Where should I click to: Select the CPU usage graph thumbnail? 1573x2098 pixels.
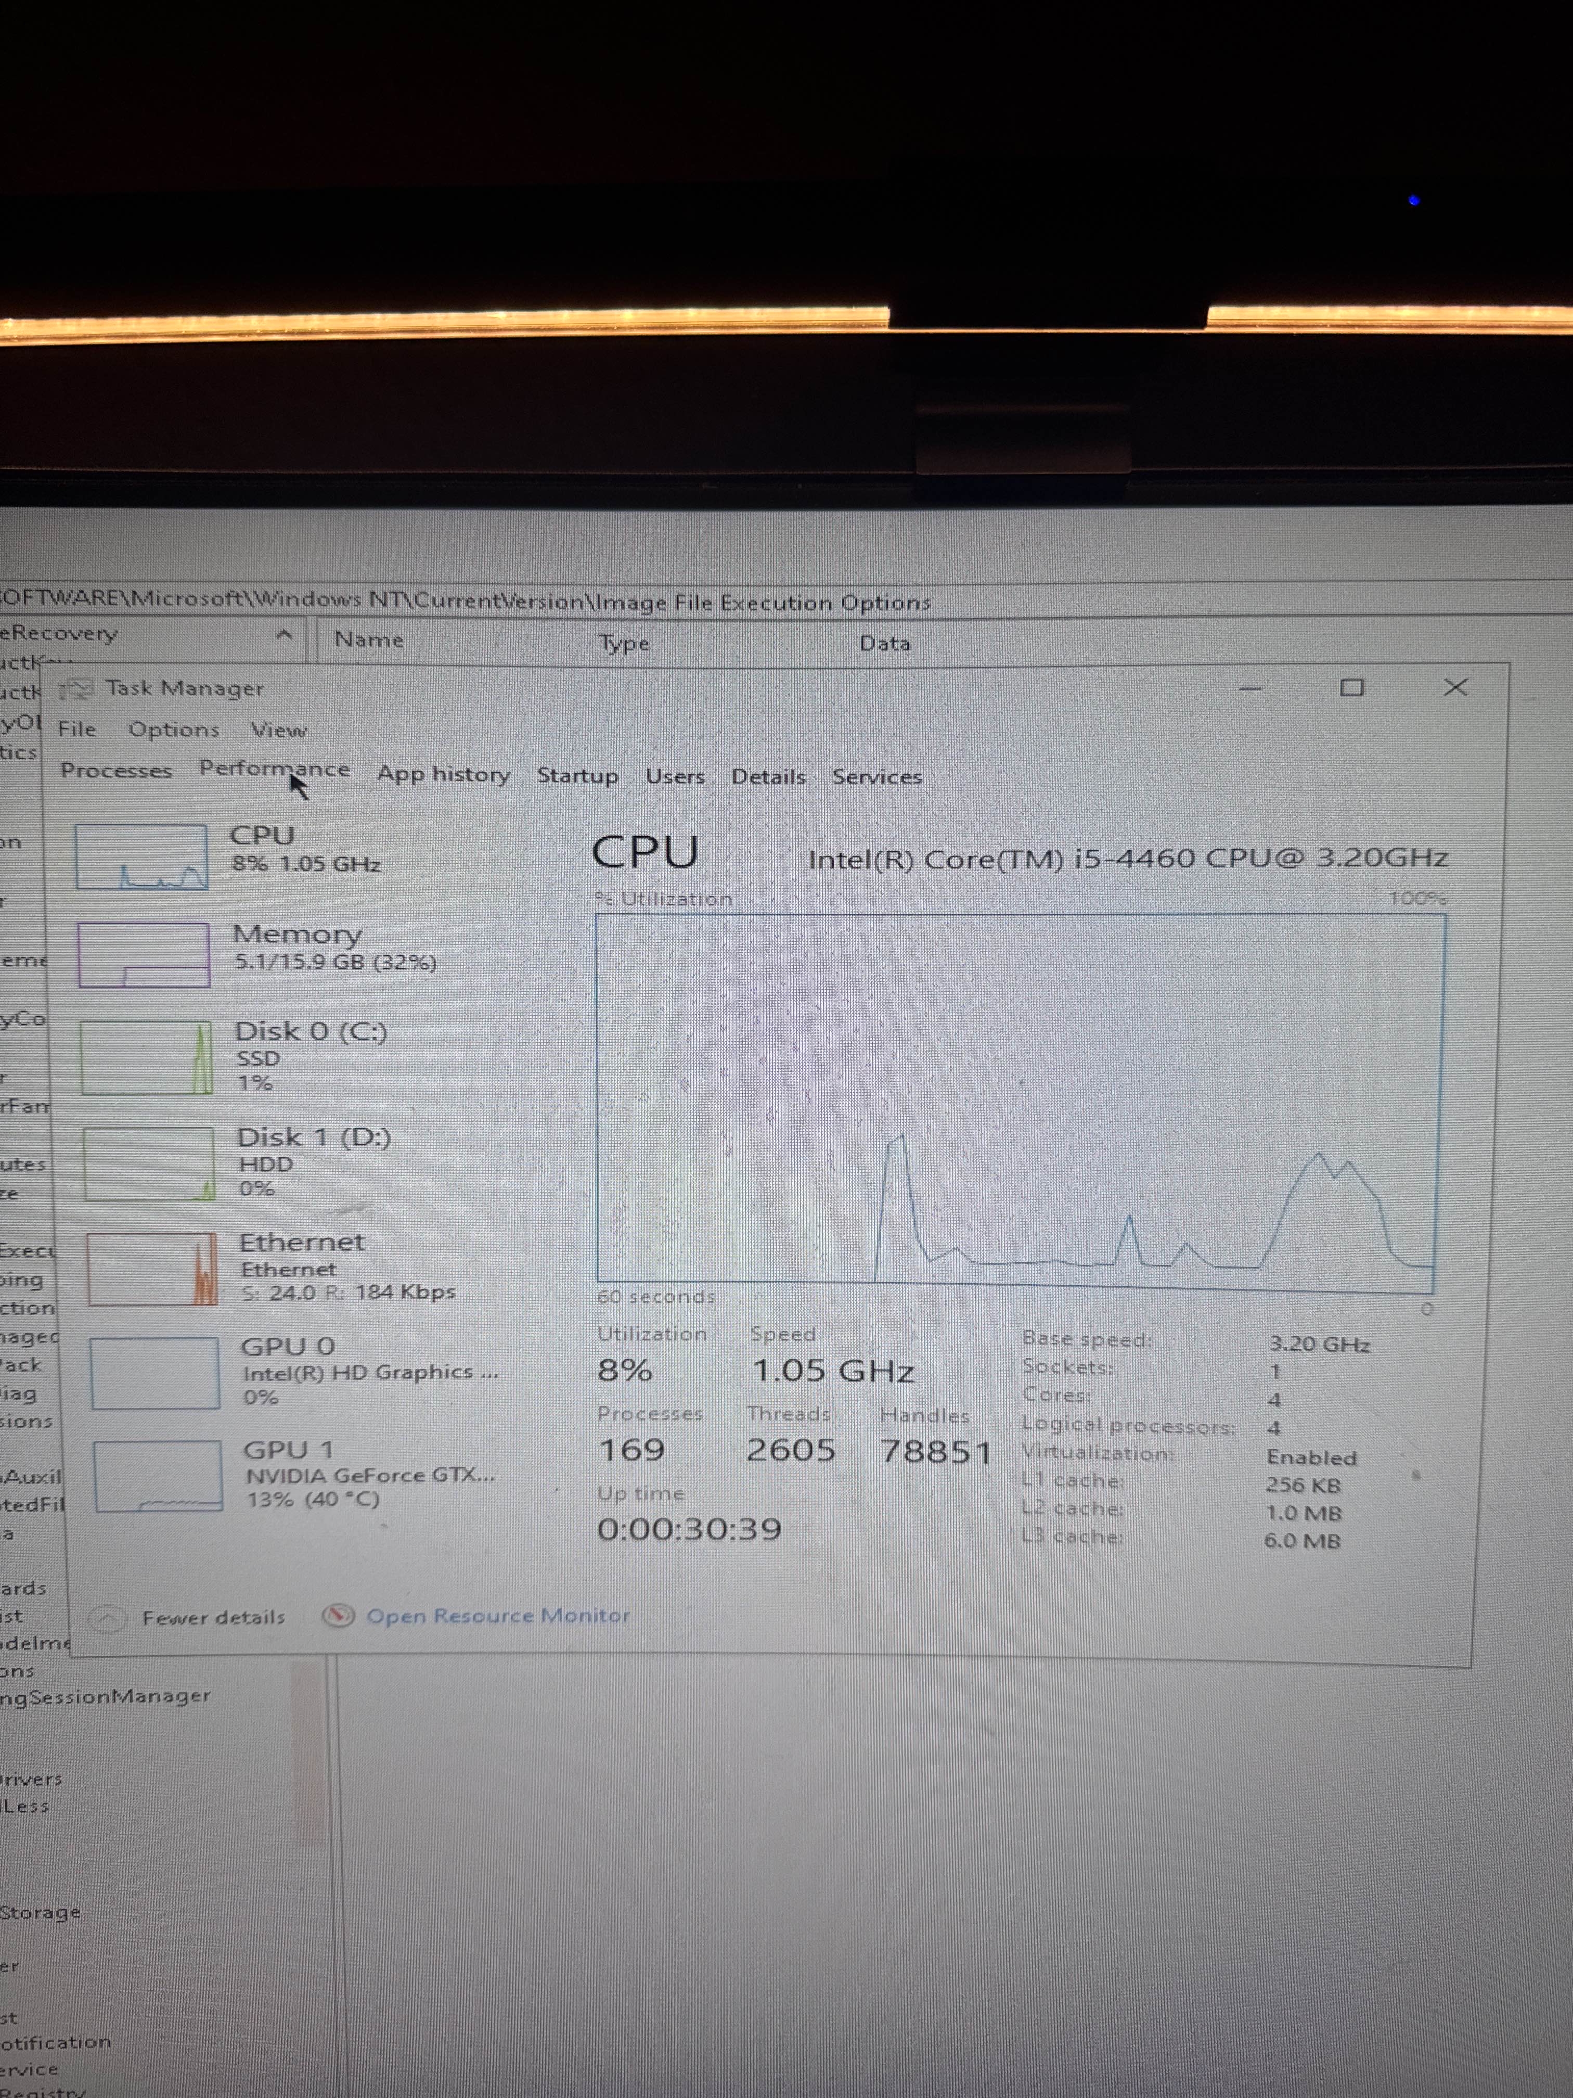coord(141,856)
